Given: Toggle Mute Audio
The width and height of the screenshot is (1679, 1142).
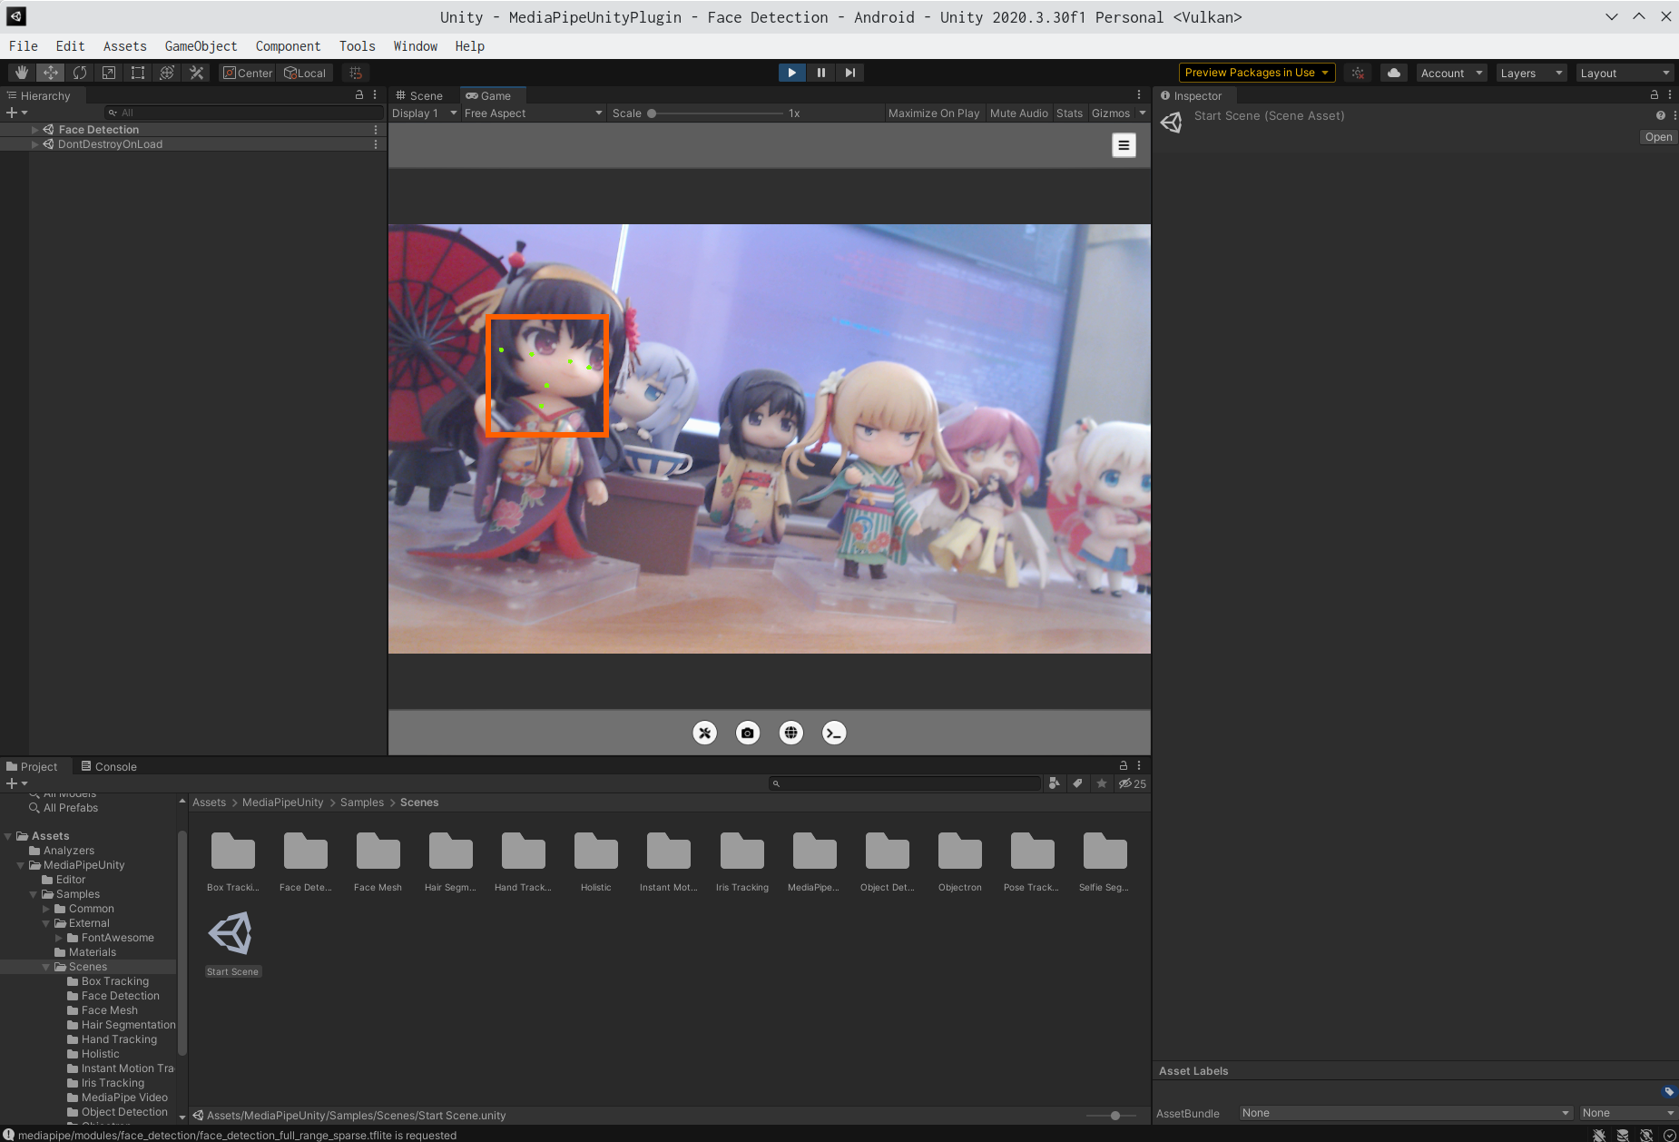Looking at the screenshot, I should (1018, 113).
